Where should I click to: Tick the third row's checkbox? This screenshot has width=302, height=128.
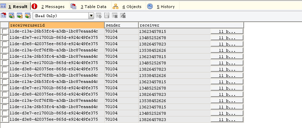(x=5, y=44)
